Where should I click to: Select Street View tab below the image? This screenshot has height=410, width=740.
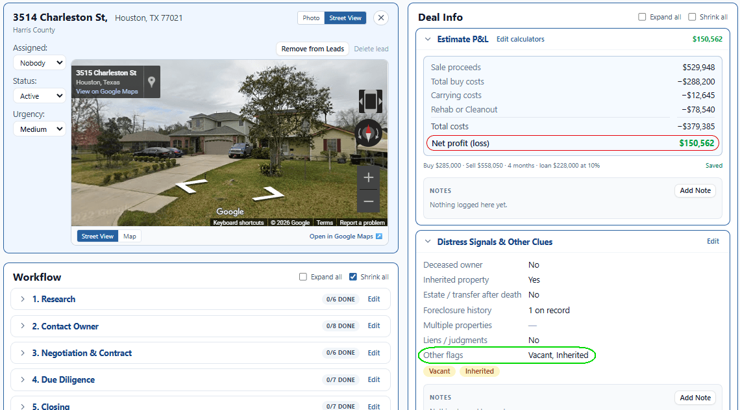tap(97, 236)
